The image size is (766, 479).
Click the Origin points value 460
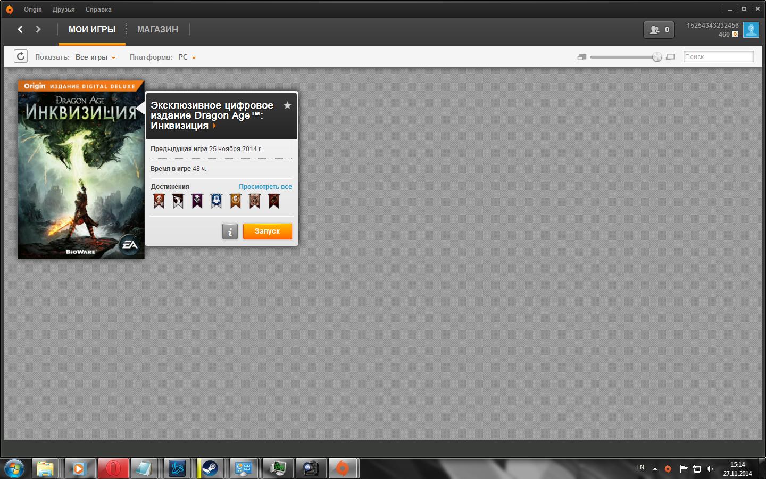click(x=724, y=35)
